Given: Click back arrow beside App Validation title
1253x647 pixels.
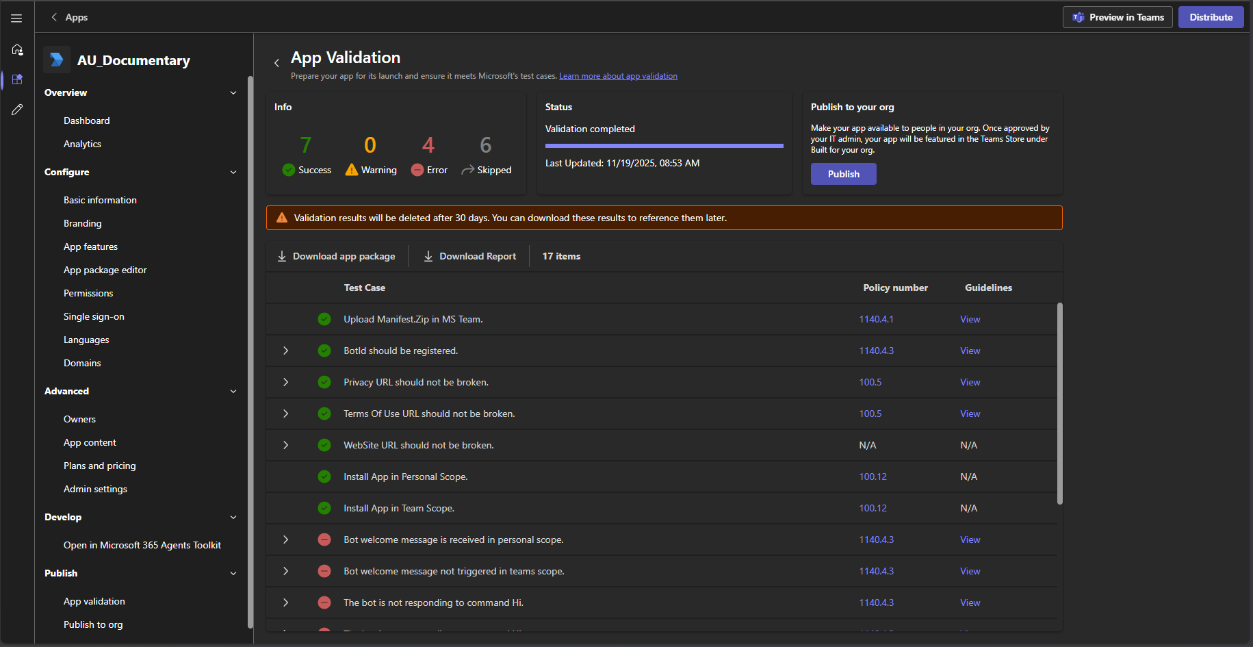Looking at the screenshot, I should [276, 63].
